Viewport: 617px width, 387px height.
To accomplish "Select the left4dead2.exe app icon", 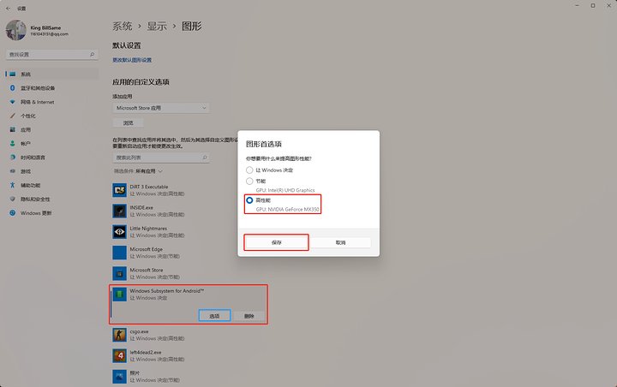I will pos(119,356).
